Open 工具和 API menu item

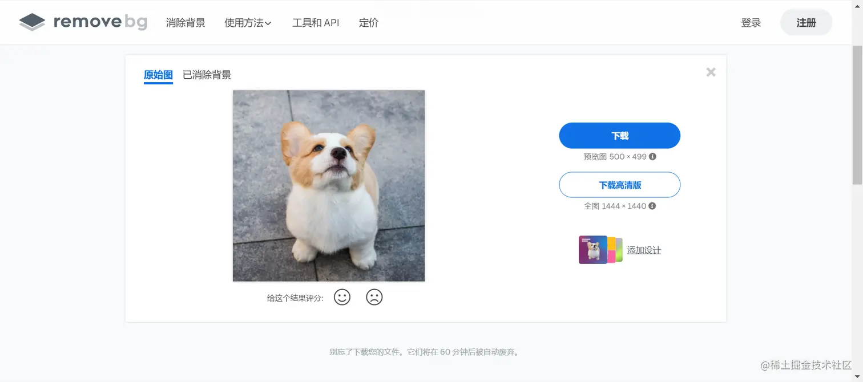(x=316, y=23)
